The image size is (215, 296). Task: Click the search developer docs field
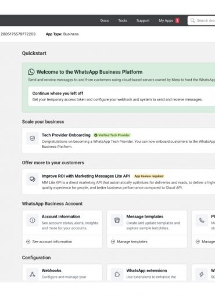[202, 20]
